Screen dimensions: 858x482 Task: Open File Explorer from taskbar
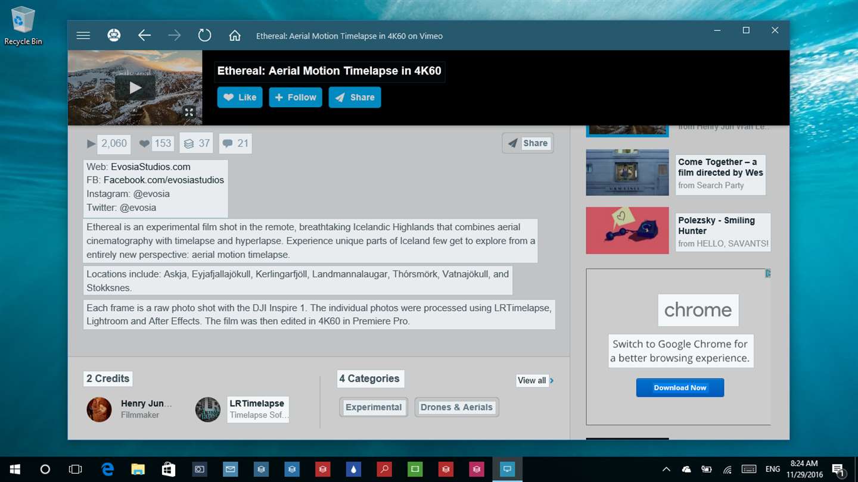[138, 470]
